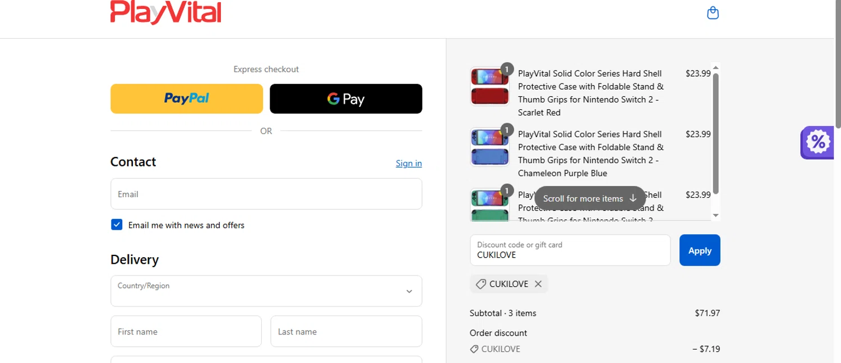Open the shopping bag cart icon
Screen dimensions: 841x363
(713, 12)
